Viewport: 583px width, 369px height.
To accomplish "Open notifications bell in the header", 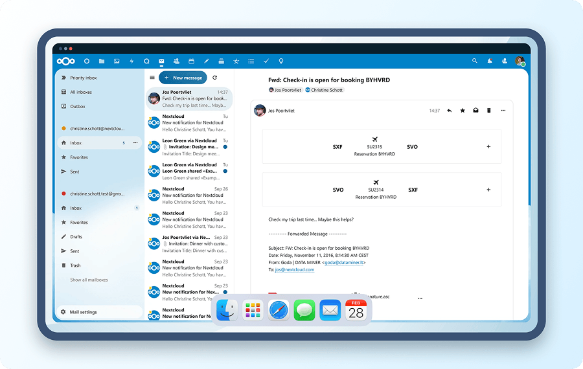I will (490, 61).
